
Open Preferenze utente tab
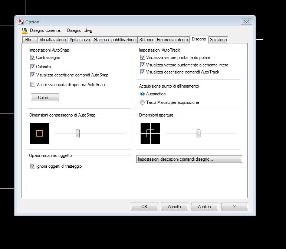[172, 40]
